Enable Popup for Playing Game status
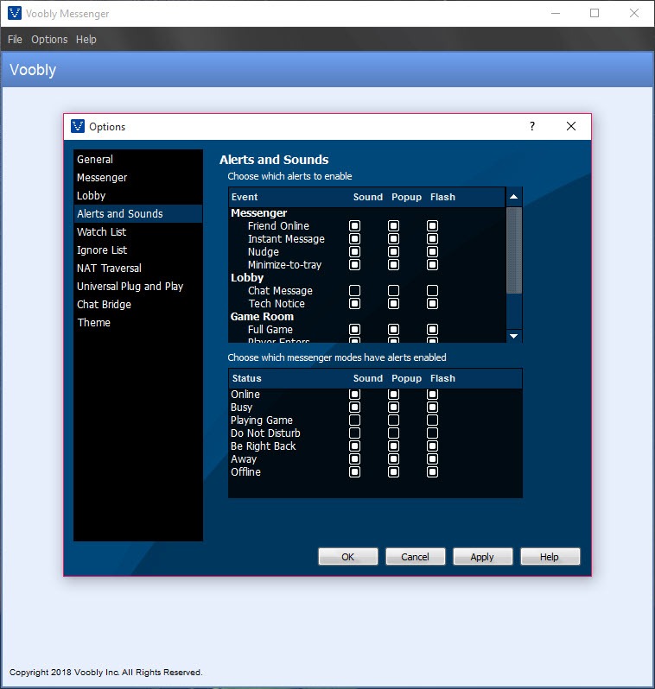This screenshot has height=689, width=655. click(394, 420)
